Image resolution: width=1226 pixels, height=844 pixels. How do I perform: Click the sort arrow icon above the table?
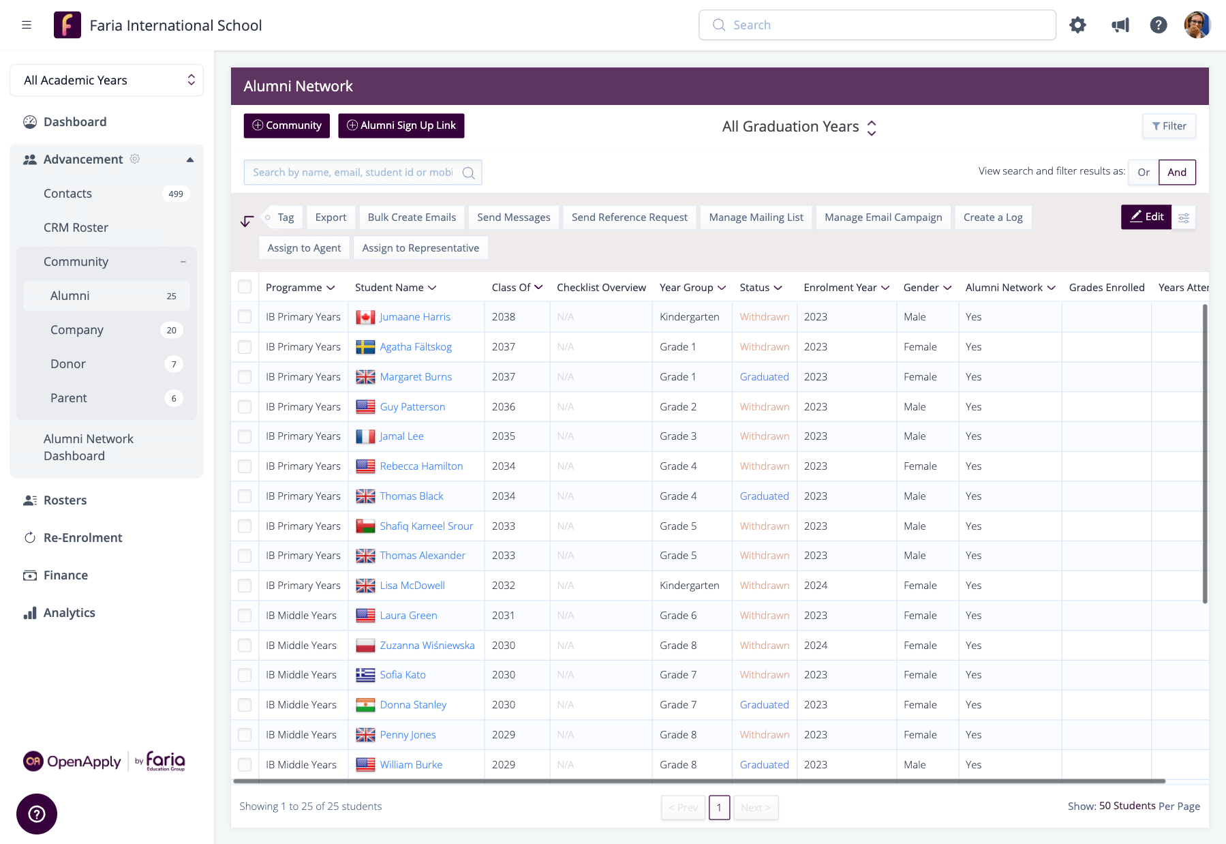click(x=246, y=220)
